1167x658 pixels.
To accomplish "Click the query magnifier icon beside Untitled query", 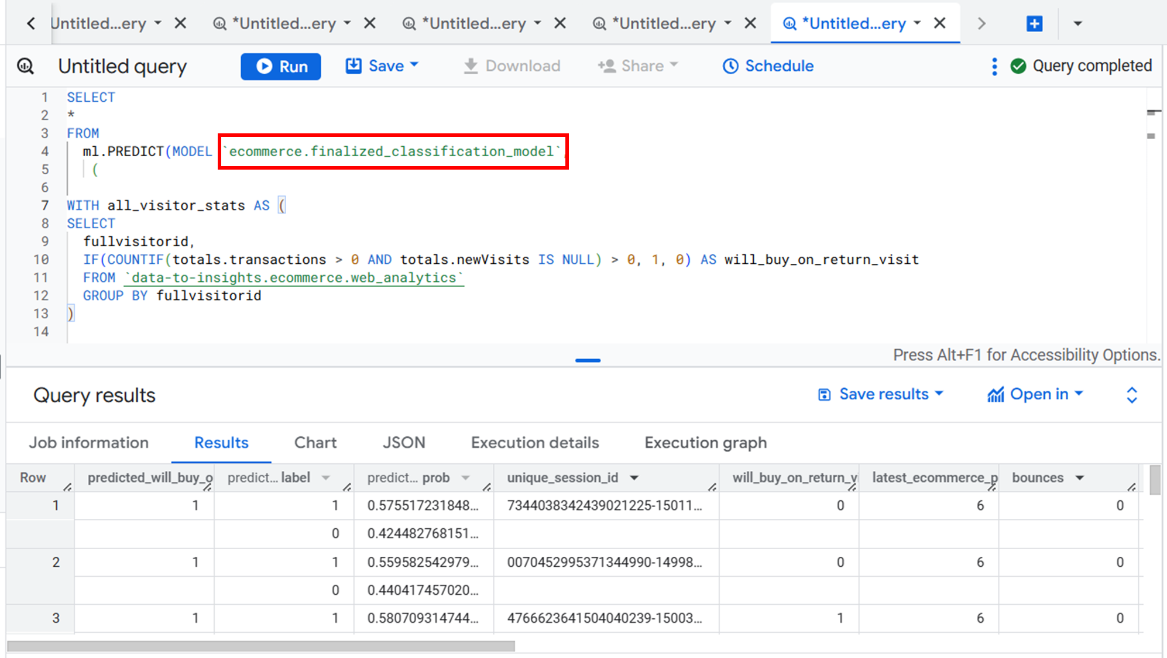I will click(x=26, y=66).
